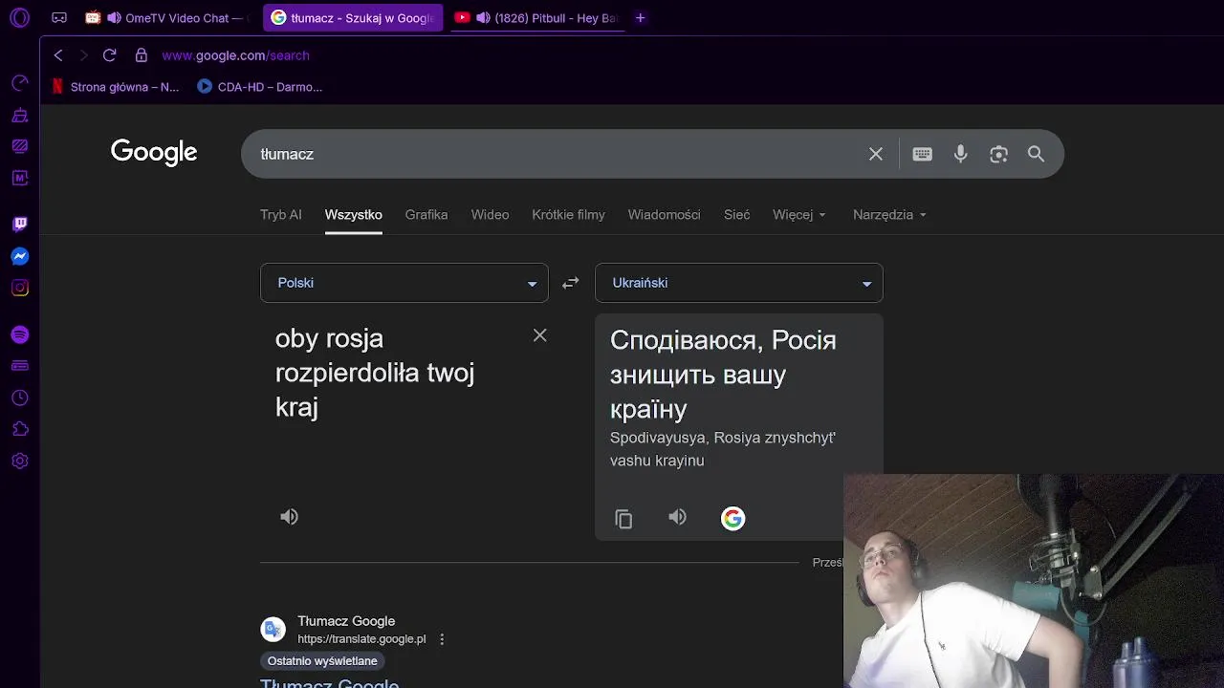Open the Opera GX main menu logo

click(x=19, y=17)
